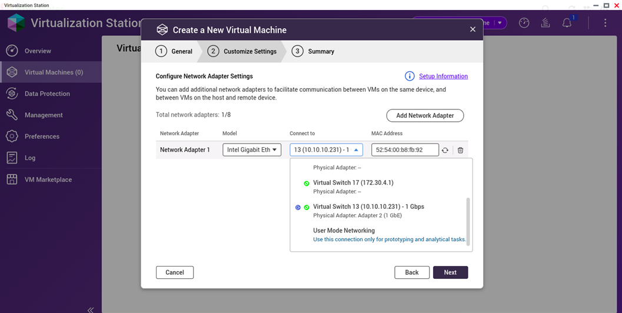Click the Virtual Machines sidebar icon
Image resolution: width=622 pixels, height=313 pixels.
pyautogui.click(x=12, y=72)
